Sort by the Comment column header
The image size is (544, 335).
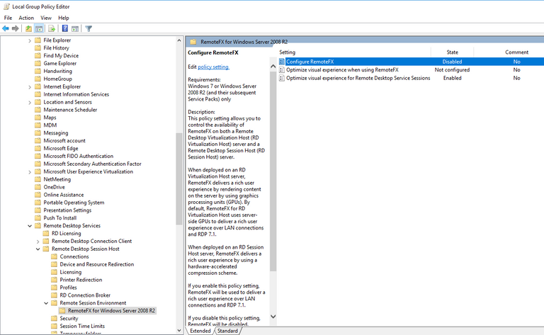point(516,52)
